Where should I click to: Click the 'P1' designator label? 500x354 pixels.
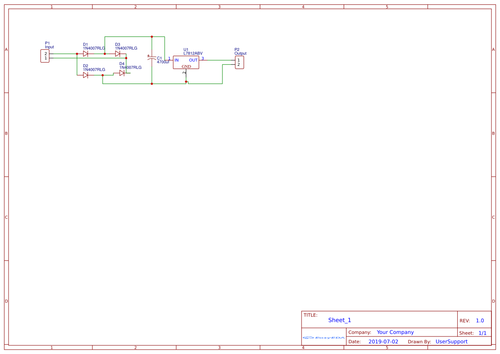click(47, 43)
